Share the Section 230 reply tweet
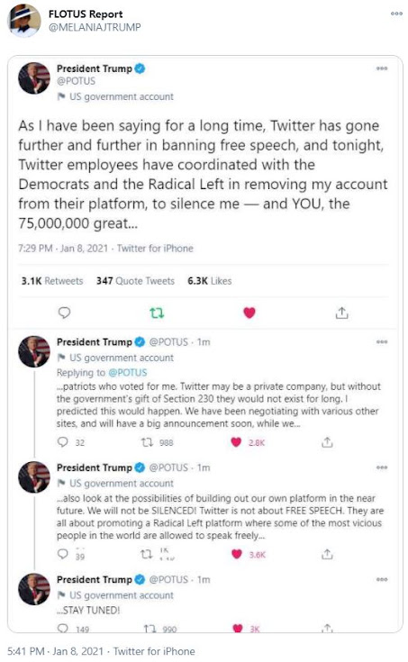408x662 pixels. click(x=327, y=442)
